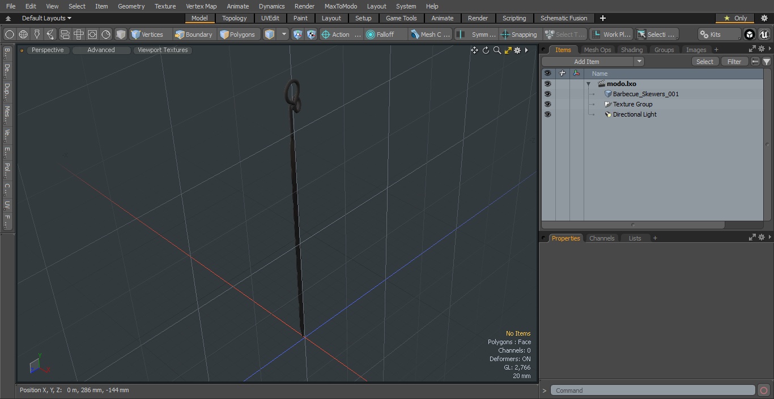This screenshot has height=399, width=774.
Task: Open the Action Center menu
Action: (341, 35)
